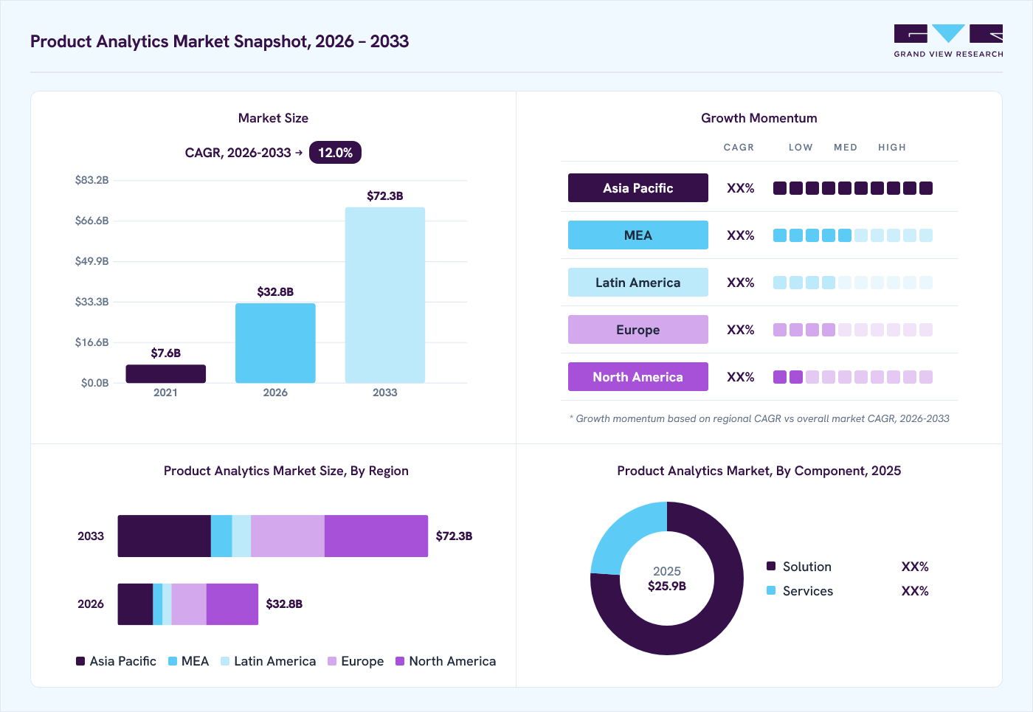Click the Services legend swatch
Screen dimensions: 1033x712
tap(771, 590)
